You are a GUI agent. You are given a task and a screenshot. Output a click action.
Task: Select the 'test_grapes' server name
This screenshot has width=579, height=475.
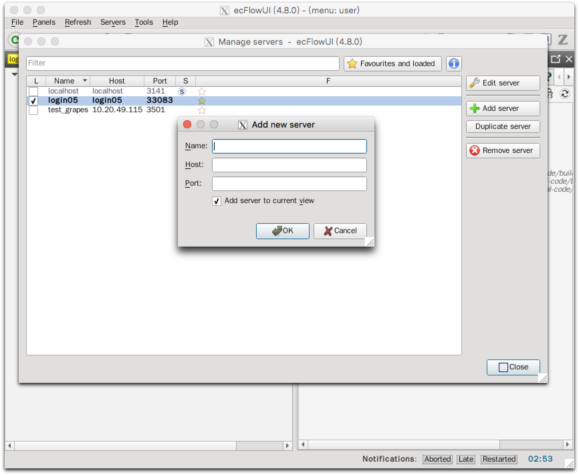coord(68,110)
